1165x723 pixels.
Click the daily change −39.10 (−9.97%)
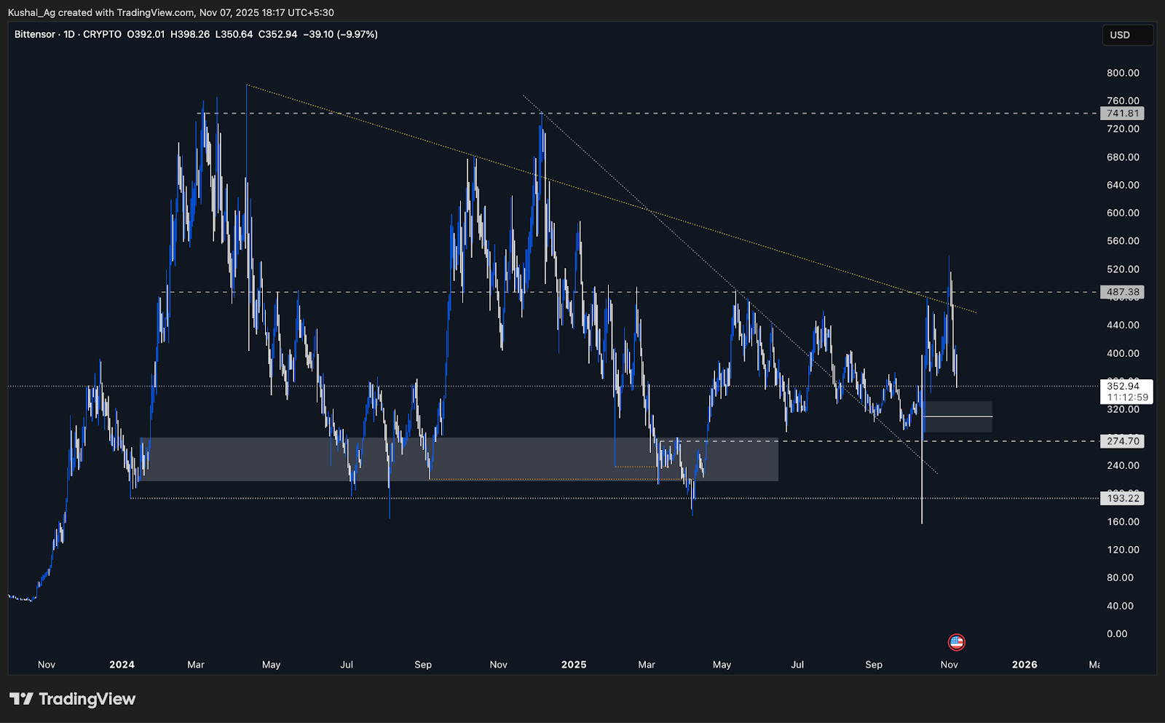pyautogui.click(x=340, y=34)
